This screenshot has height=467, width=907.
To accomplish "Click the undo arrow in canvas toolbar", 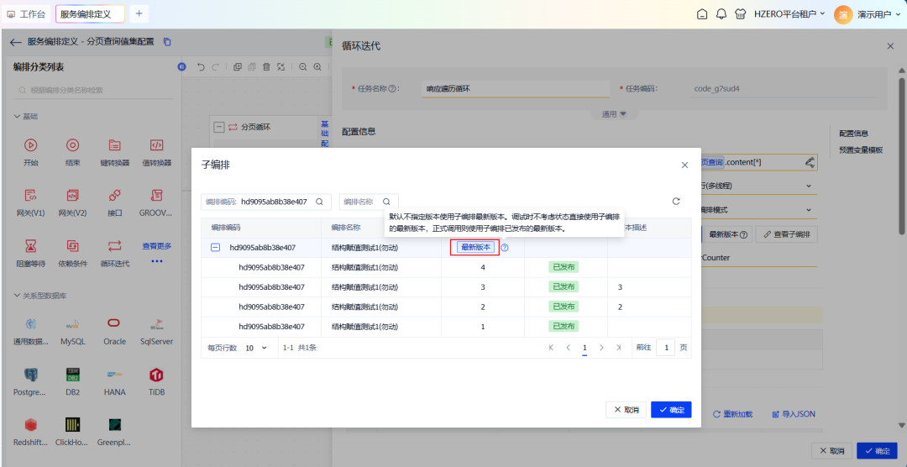I will pyautogui.click(x=201, y=67).
